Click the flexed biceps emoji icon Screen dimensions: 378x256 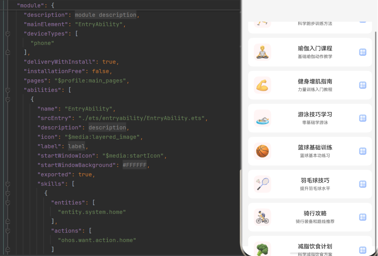click(262, 85)
